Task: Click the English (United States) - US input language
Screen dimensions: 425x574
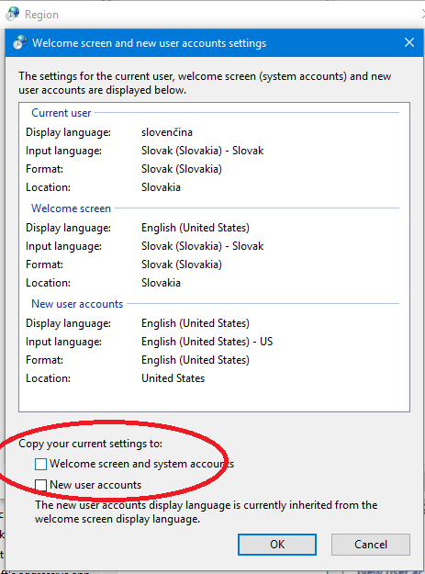Action: 207,342
